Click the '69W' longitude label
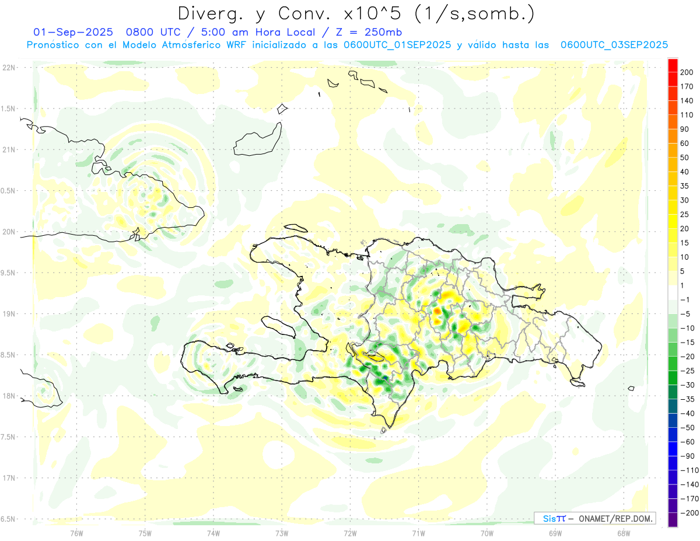 555,533
